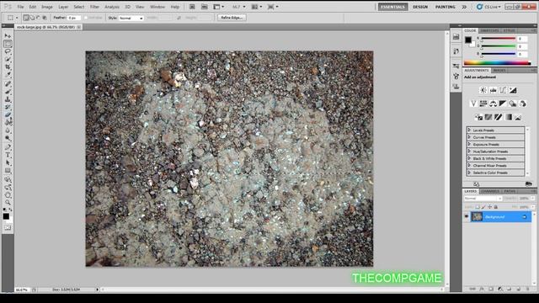Choose Intersect with selection mode
Image resolution: width=539 pixels, height=303 pixels.
45,18
